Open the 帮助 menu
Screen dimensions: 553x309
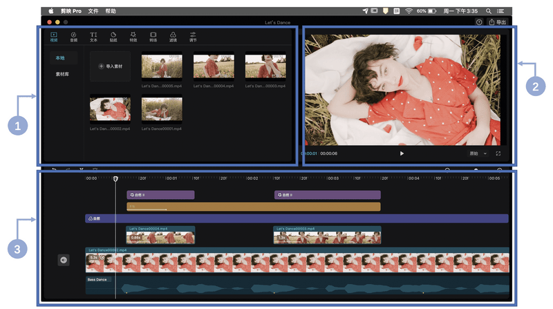(x=111, y=12)
